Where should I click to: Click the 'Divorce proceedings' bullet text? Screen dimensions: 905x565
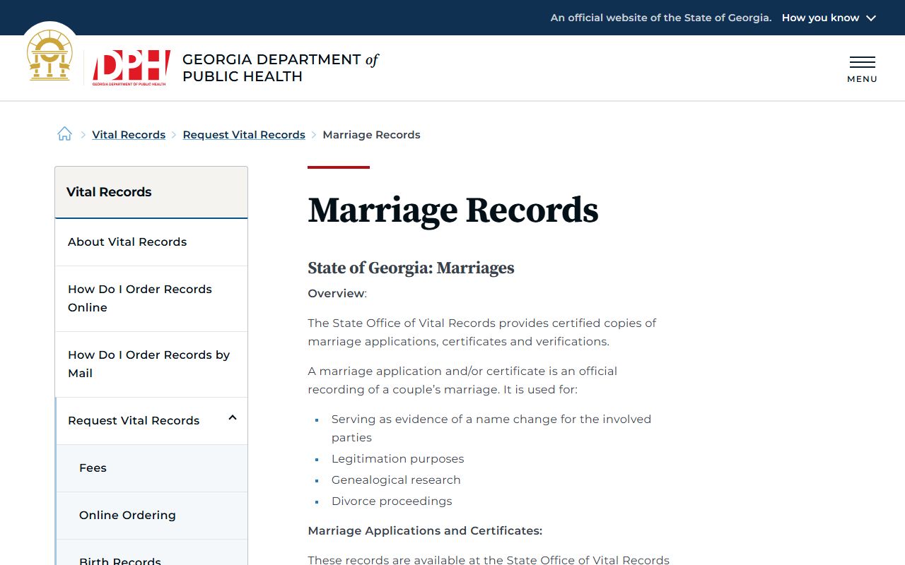pos(392,501)
